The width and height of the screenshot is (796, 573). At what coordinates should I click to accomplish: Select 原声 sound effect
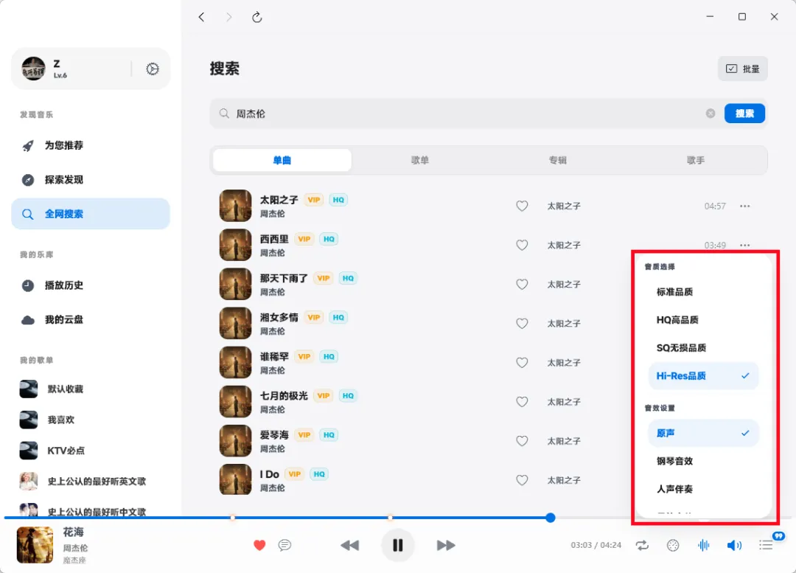(703, 434)
